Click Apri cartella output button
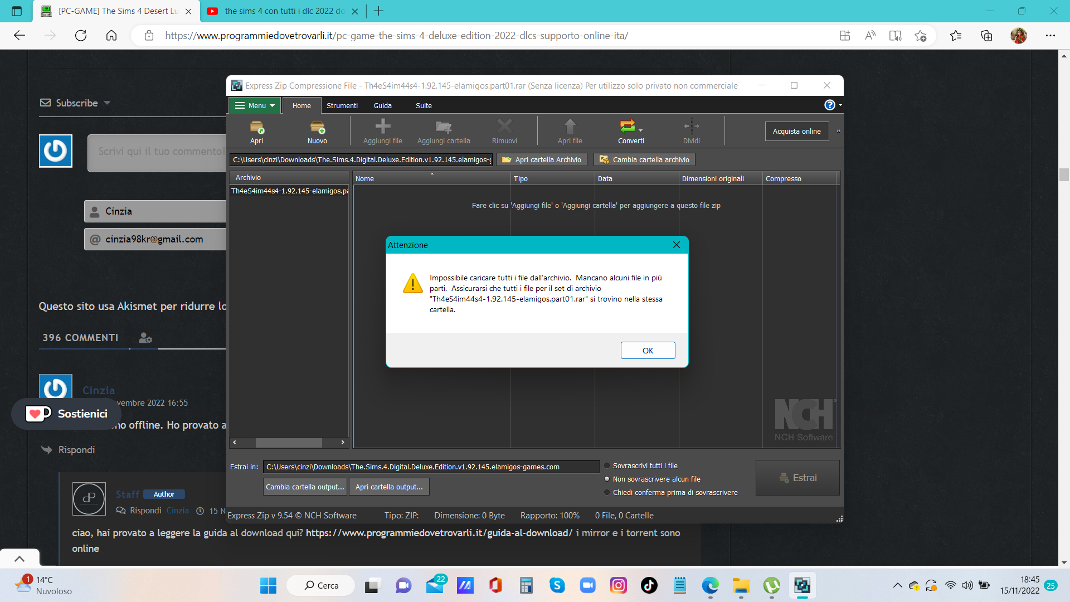1070x602 pixels. [x=389, y=487]
